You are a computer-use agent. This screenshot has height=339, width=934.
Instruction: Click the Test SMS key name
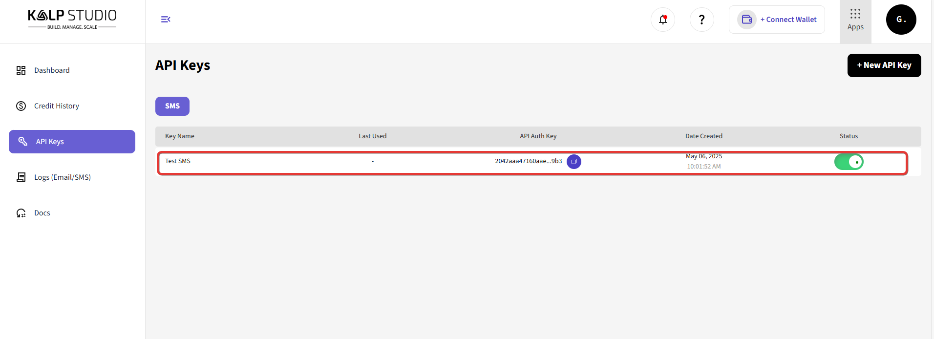click(x=178, y=161)
